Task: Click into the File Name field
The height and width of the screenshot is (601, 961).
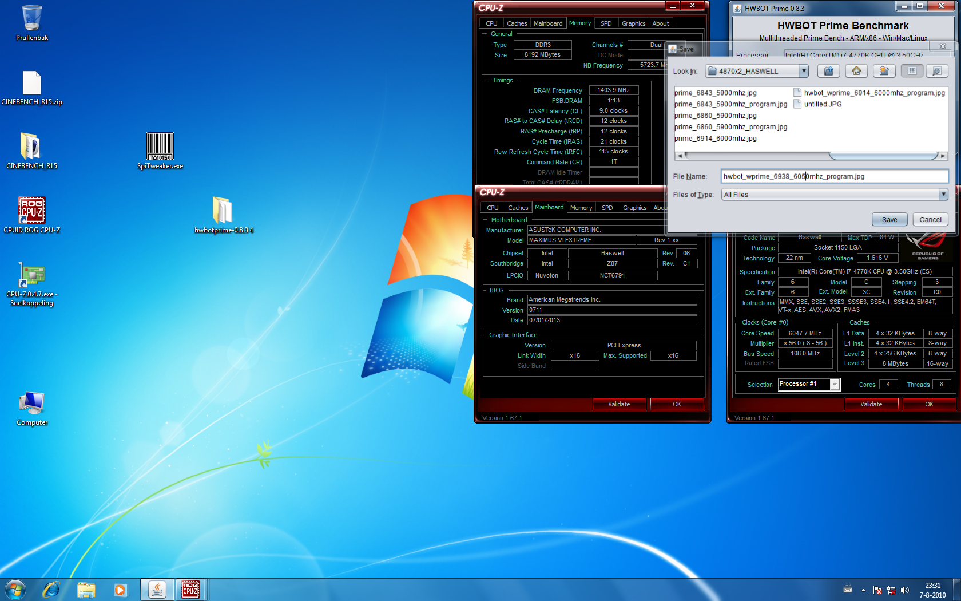Action: (x=835, y=176)
